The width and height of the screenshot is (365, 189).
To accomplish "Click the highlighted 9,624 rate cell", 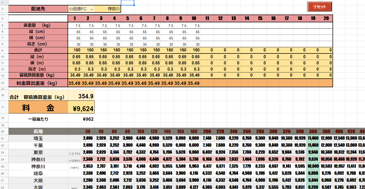I will coord(313,159).
